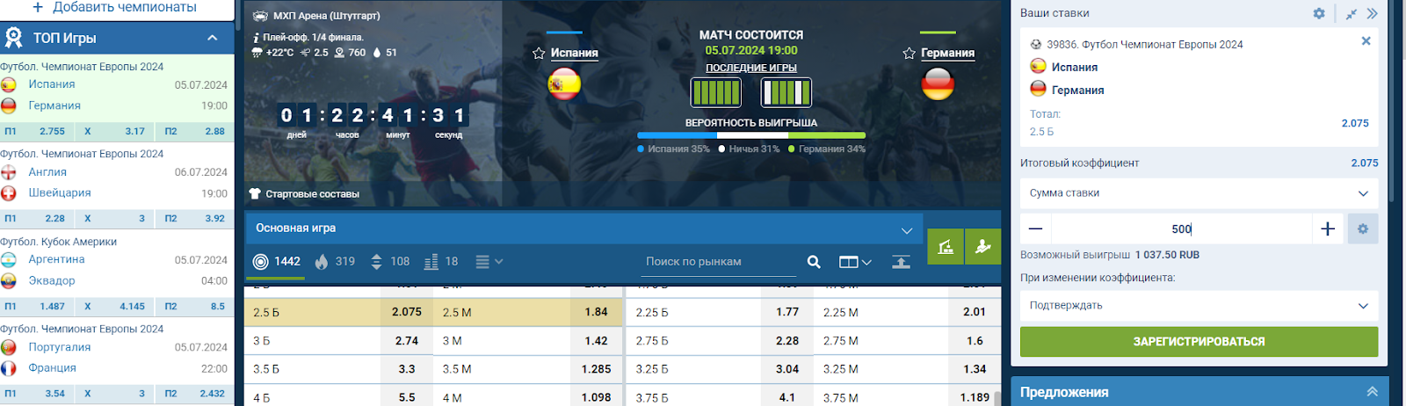The width and height of the screenshot is (1406, 406).
Task: Select popular markets flame tab 319
Action: tap(335, 262)
